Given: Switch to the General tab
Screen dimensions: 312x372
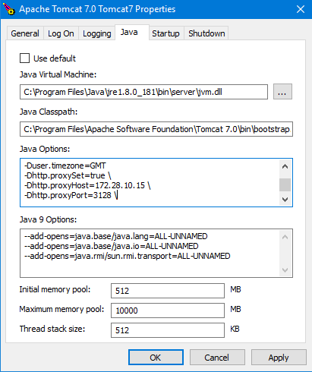Looking at the screenshot, I should pos(25,33).
